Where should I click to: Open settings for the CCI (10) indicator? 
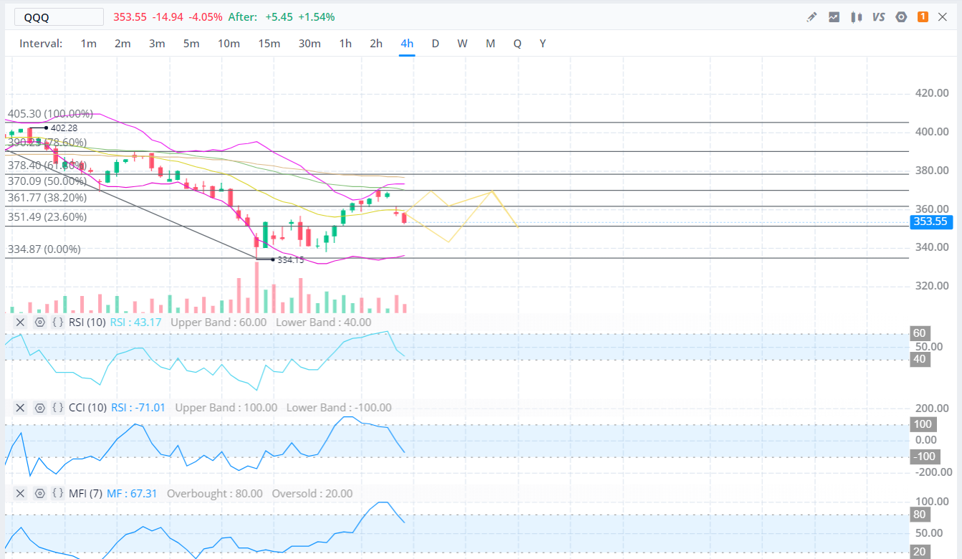tap(39, 408)
